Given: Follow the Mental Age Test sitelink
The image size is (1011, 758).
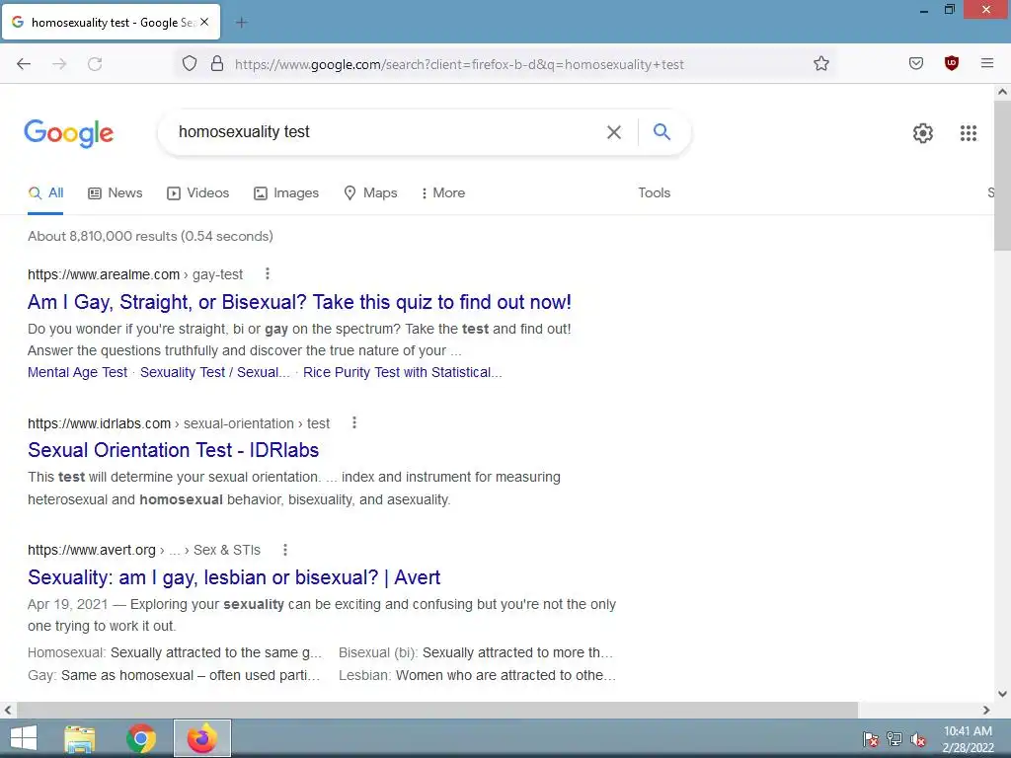Looking at the screenshot, I should click(77, 372).
